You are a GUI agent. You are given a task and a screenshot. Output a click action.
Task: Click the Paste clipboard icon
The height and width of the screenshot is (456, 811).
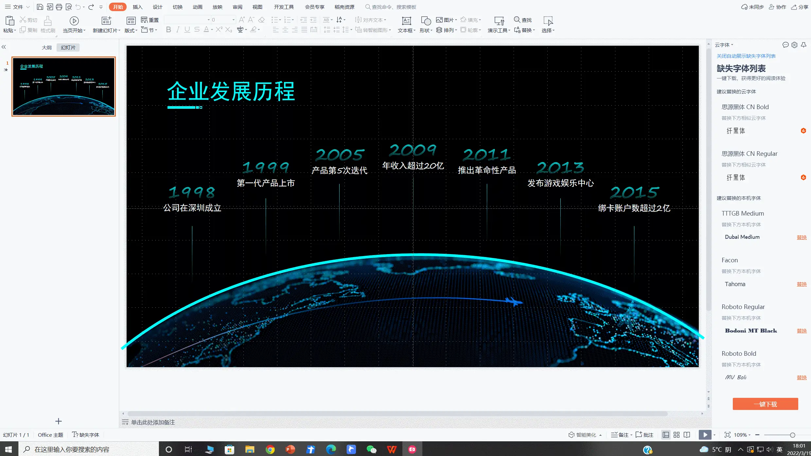[9, 21]
